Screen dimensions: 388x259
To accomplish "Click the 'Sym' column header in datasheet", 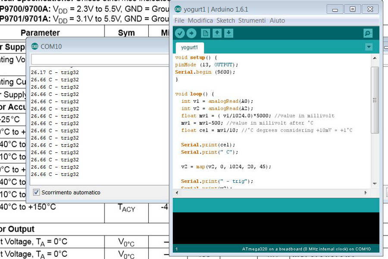I will [x=126, y=33].
